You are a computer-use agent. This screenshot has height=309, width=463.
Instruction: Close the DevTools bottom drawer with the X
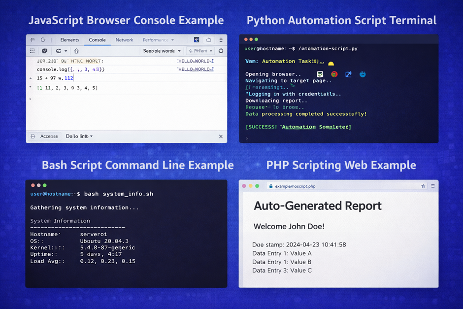point(221,137)
